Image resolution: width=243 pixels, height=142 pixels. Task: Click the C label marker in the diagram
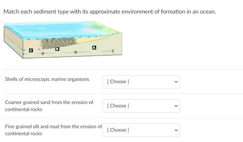[31, 50]
